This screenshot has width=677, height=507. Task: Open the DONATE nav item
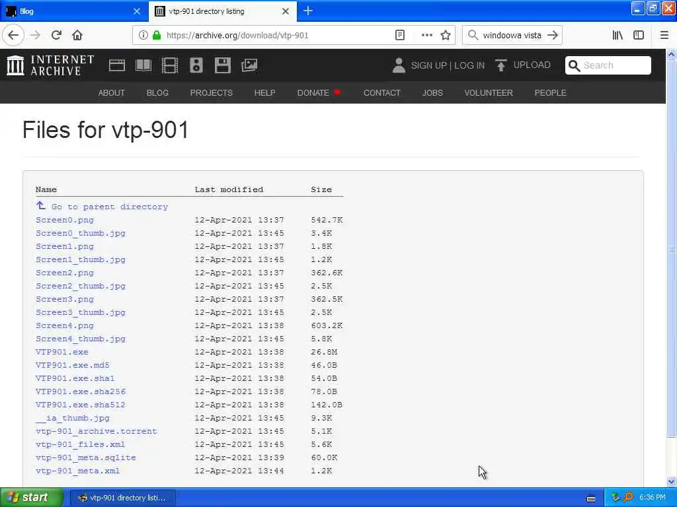[319, 92]
